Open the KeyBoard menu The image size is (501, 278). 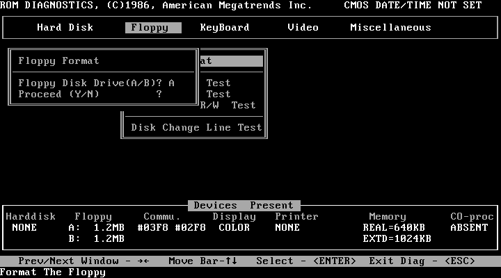coord(224,28)
